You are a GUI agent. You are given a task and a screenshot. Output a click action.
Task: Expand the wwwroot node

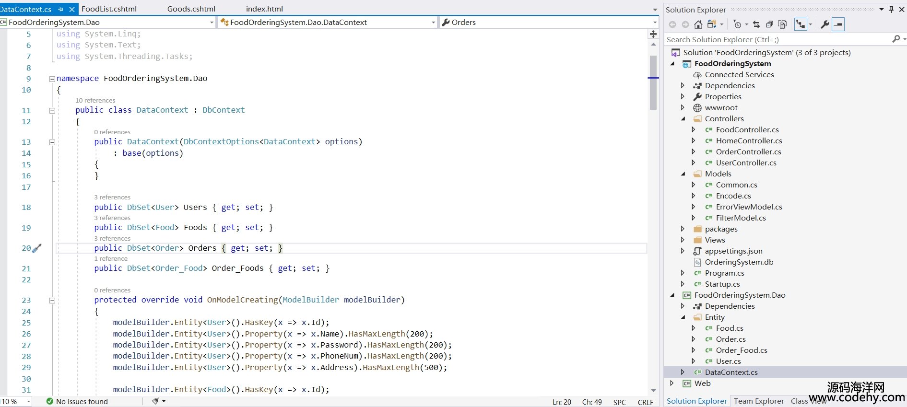tap(683, 107)
